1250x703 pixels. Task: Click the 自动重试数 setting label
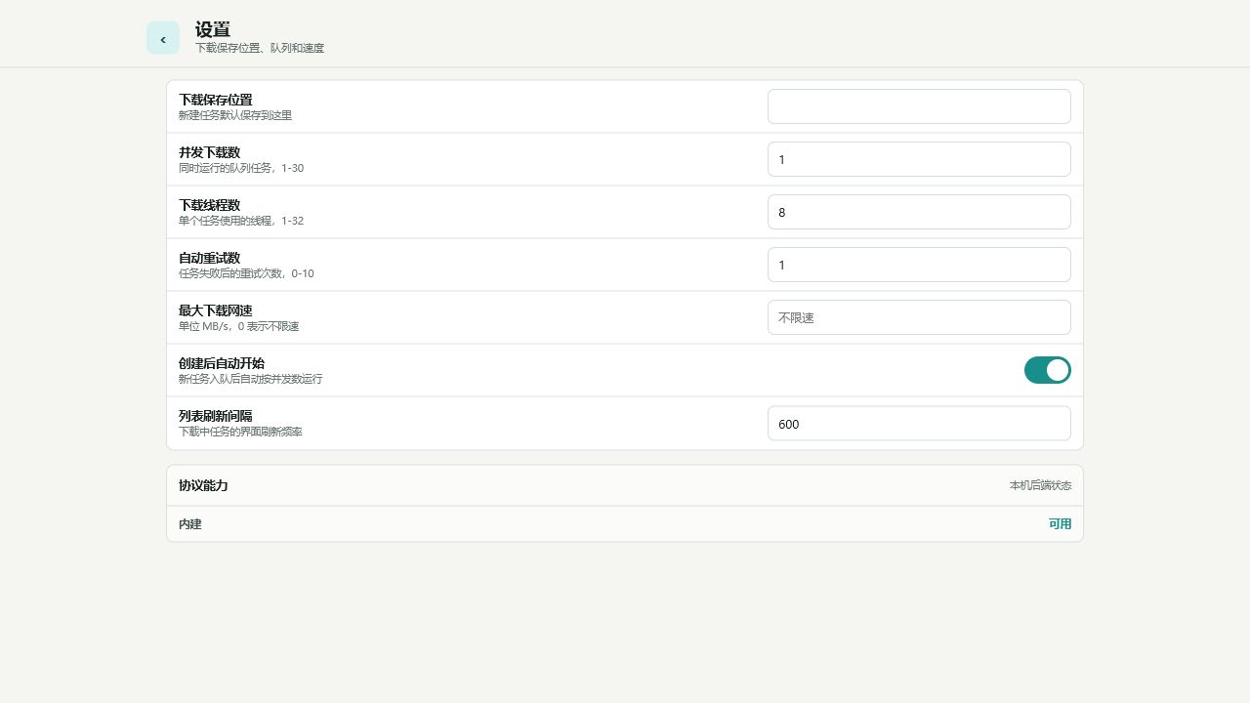tap(209, 258)
